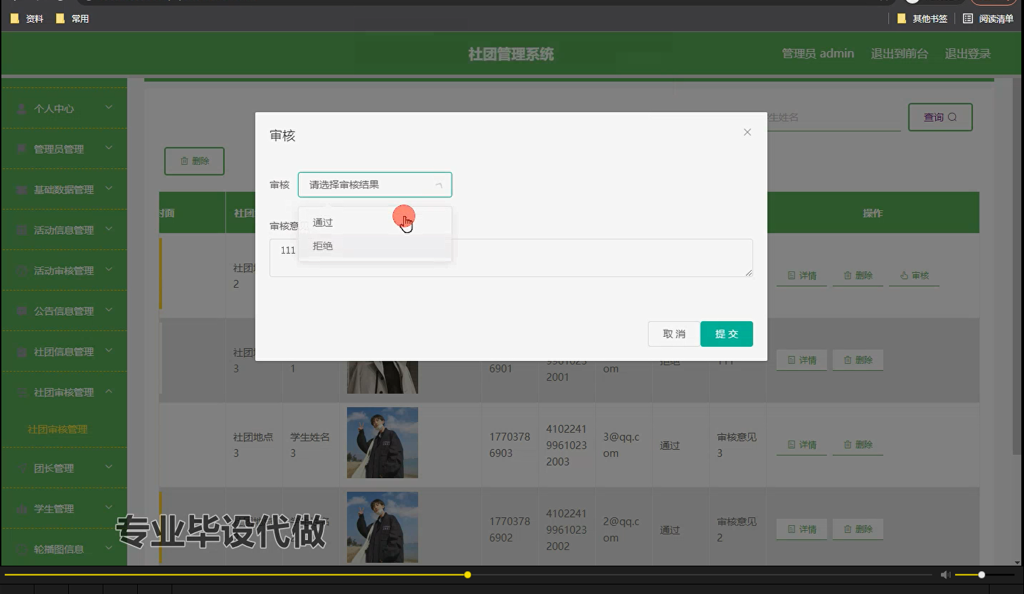Select 活动审核管理 in the sidebar
The width and height of the screenshot is (1024, 594).
click(64, 270)
